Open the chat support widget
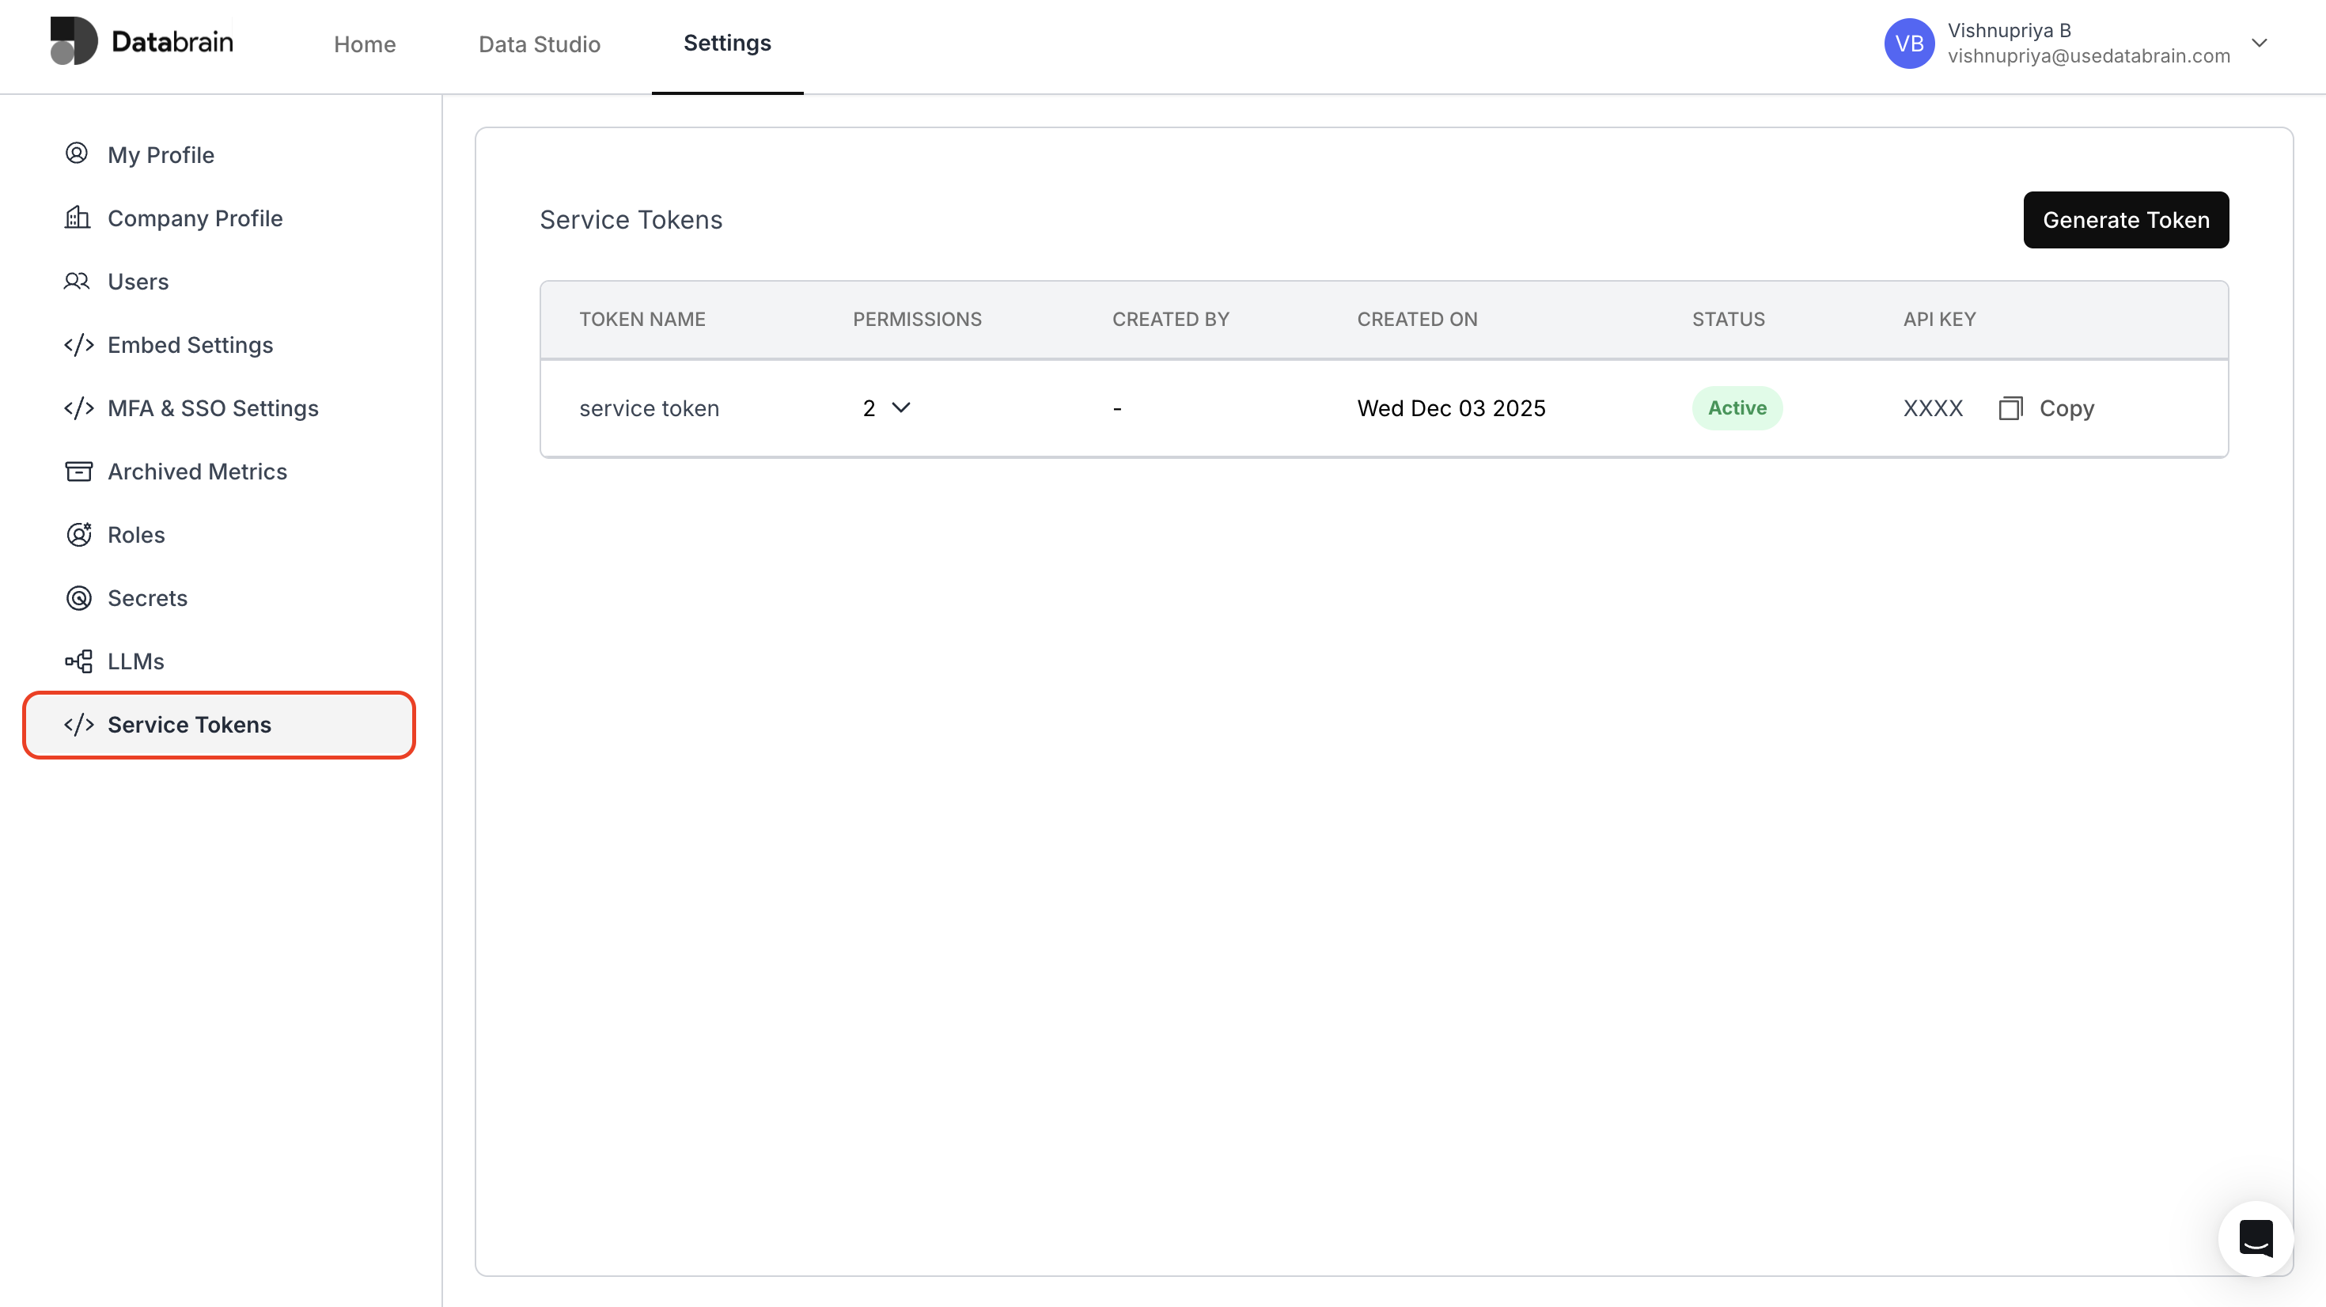2326x1307 pixels. click(2255, 1238)
